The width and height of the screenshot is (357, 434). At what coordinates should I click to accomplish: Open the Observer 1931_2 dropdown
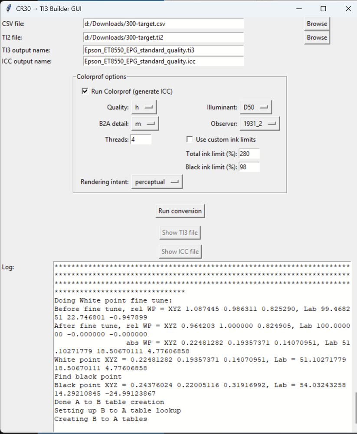(260, 124)
